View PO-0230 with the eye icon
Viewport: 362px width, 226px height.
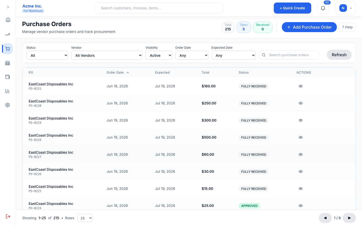[x=301, y=103]
